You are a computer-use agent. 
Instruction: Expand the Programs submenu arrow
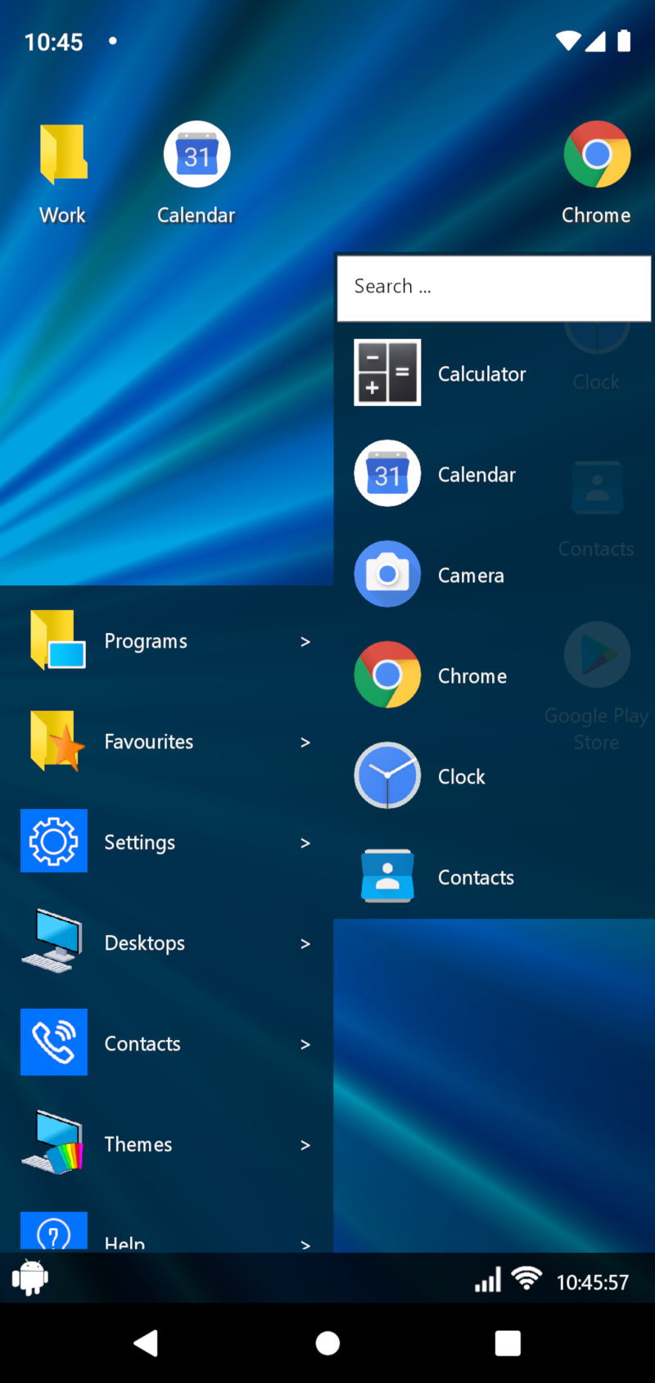[x=305, y=642]
